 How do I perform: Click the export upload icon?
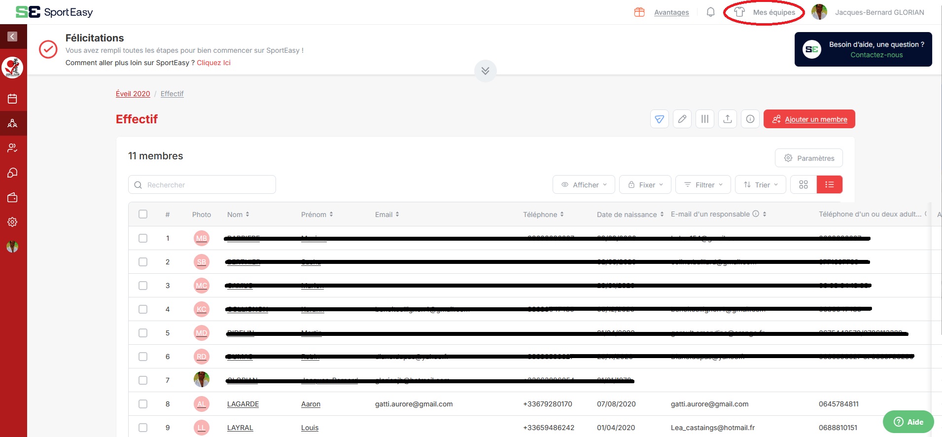tap(727, 119)
